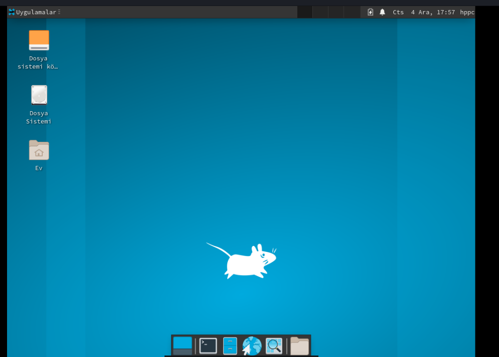Open the Dosya sistemi kö… orange drive icon
This screenshot has width=499, height=357.
(39, 40)
